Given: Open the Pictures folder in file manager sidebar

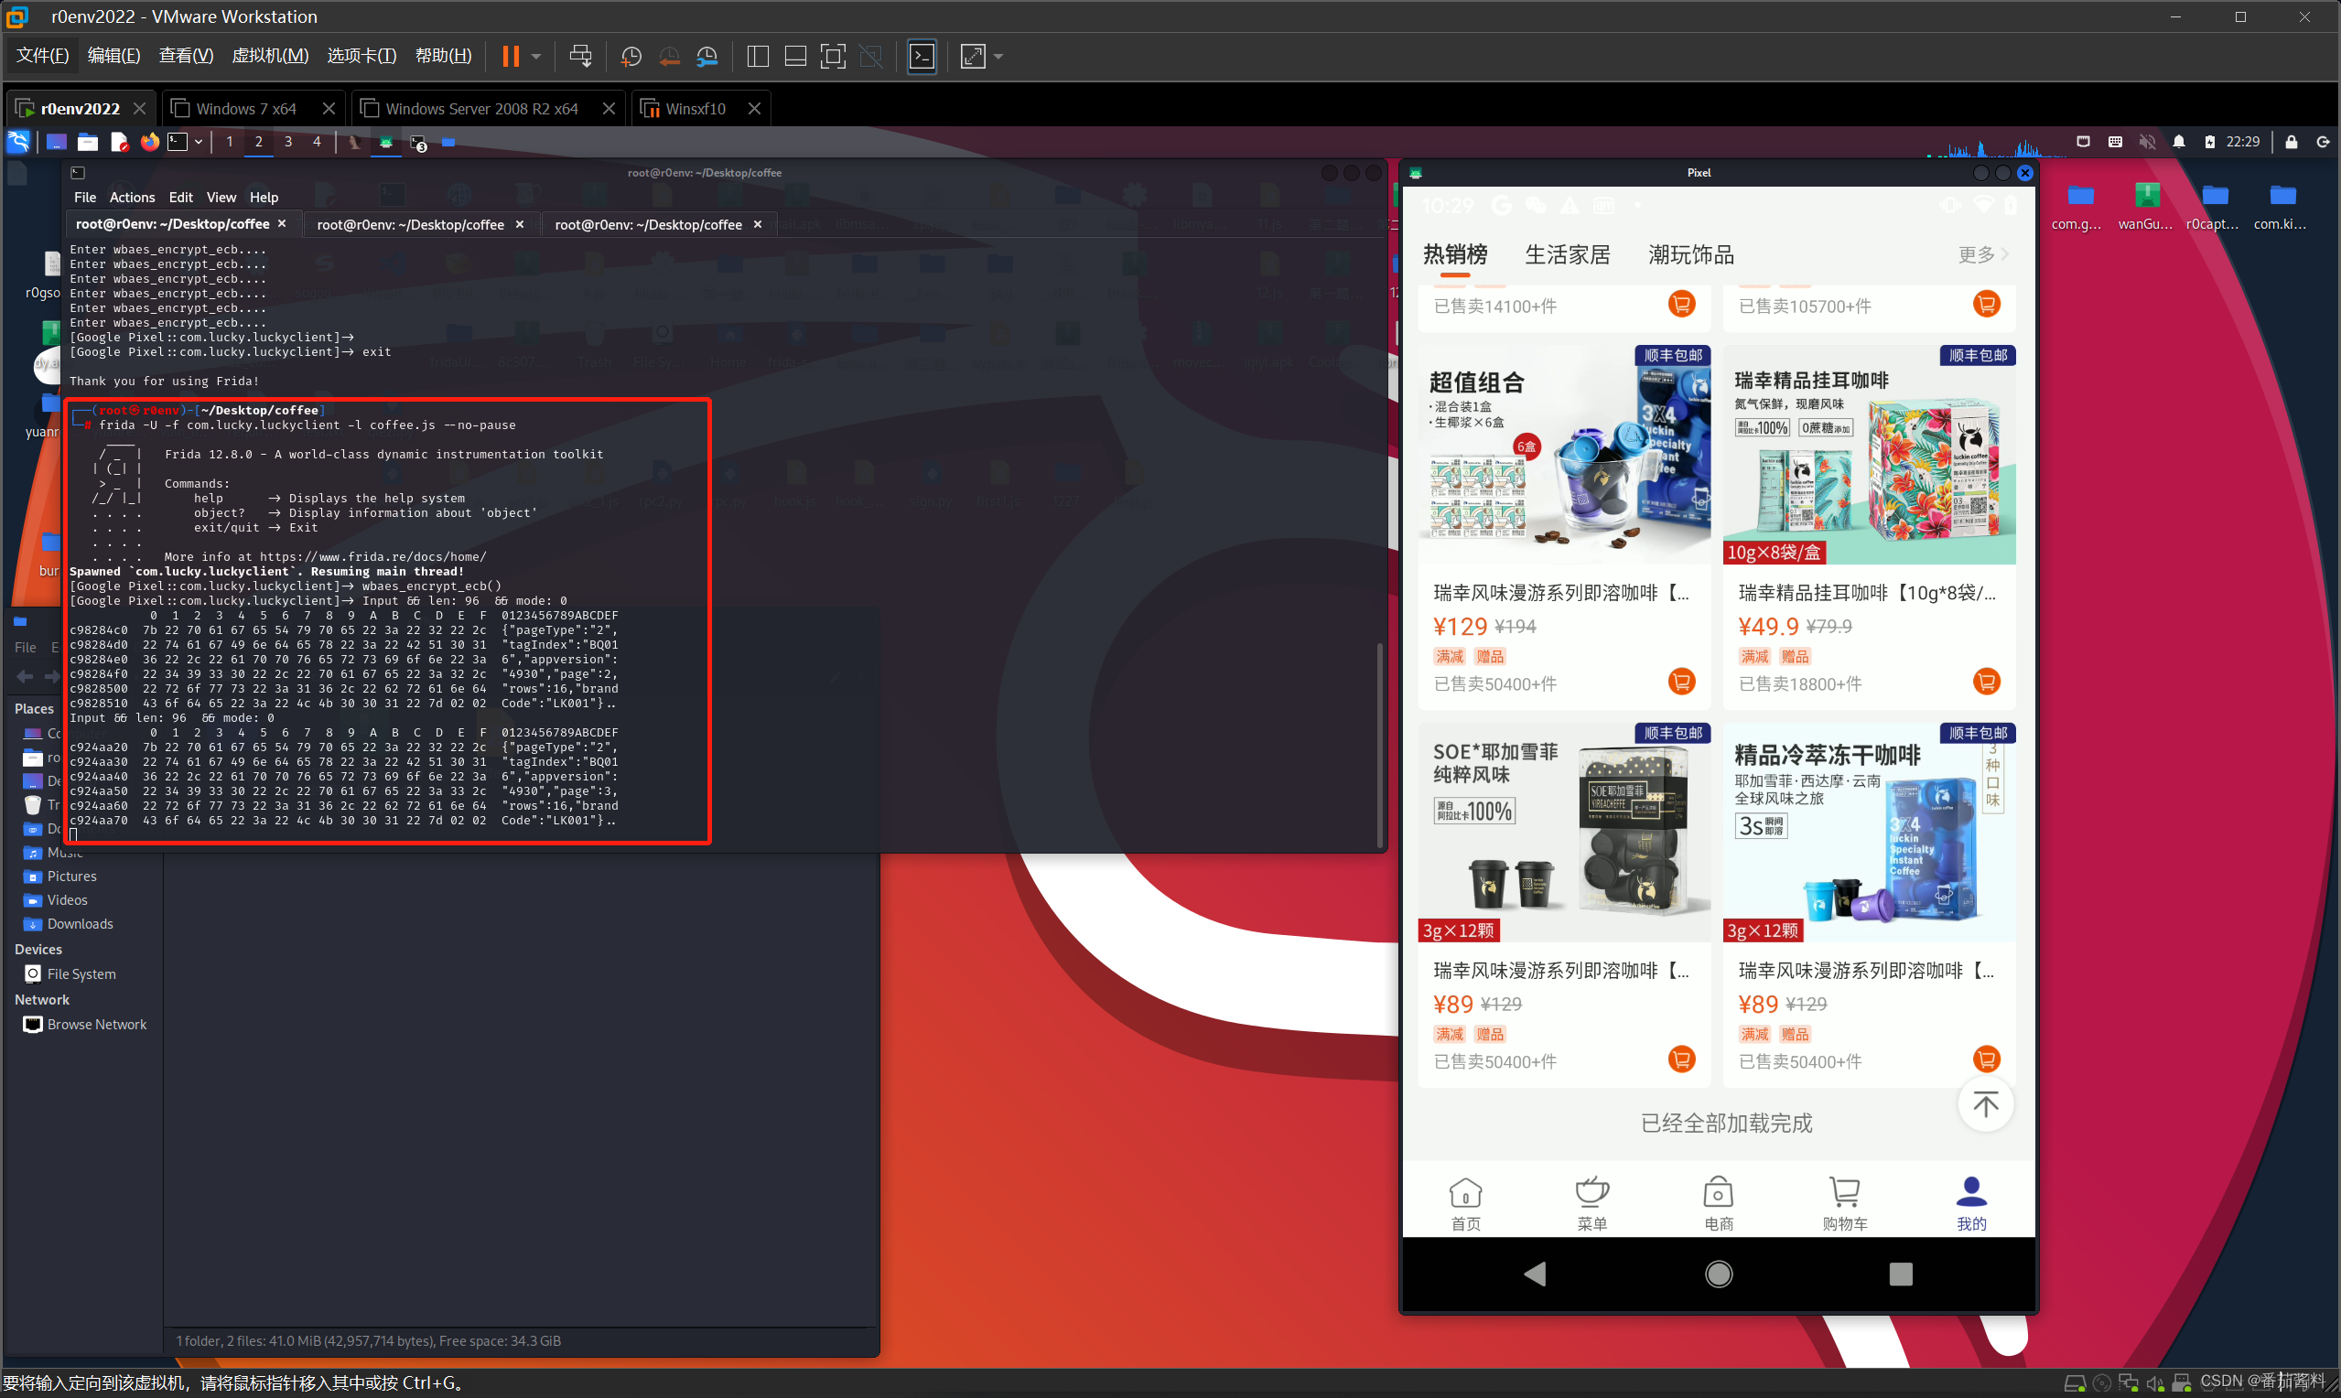Looking at the screenshot, I should click(x=71, y=876).
